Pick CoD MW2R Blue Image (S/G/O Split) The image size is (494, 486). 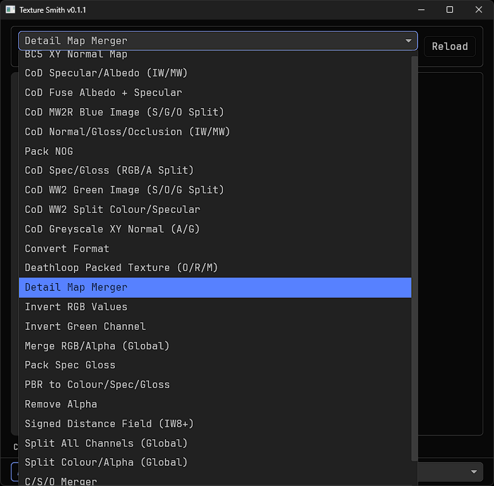pyautogui.click(x=215, y=112)
